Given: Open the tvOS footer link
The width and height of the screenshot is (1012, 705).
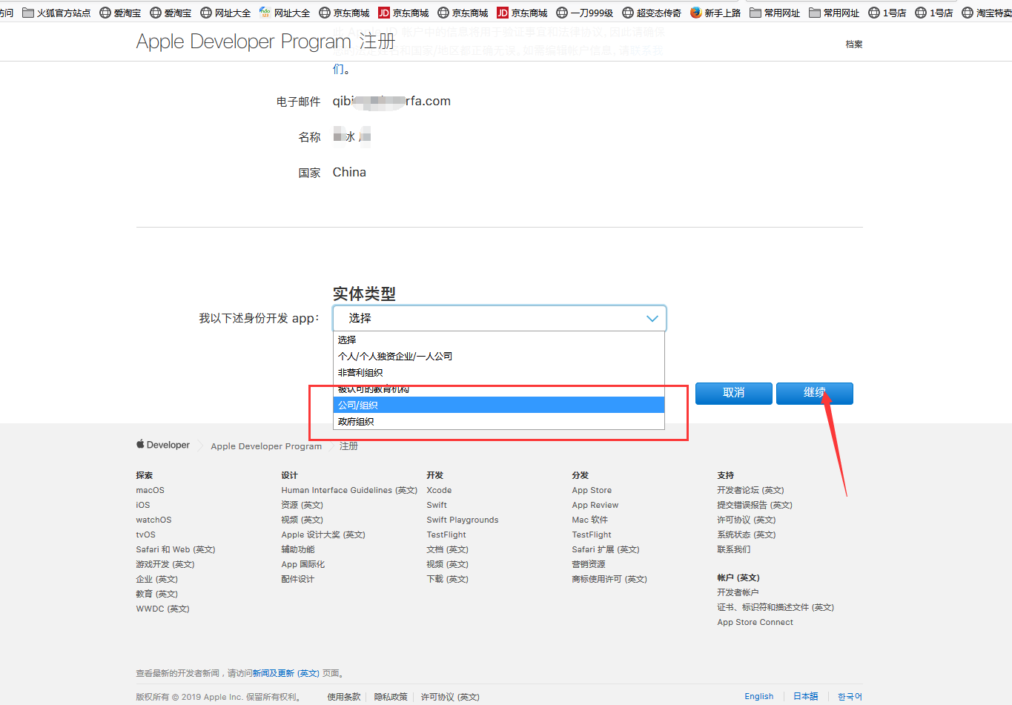Looking at the screenshot, I should [145, 534].
